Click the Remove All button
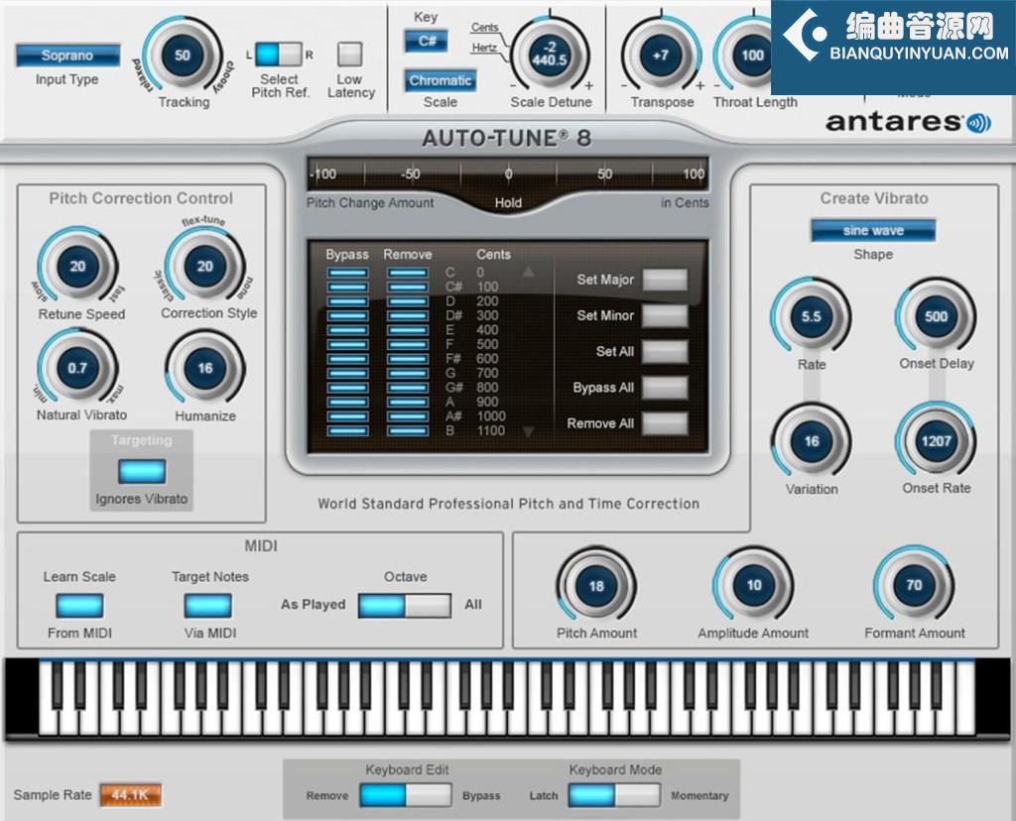 pos(665,423)
